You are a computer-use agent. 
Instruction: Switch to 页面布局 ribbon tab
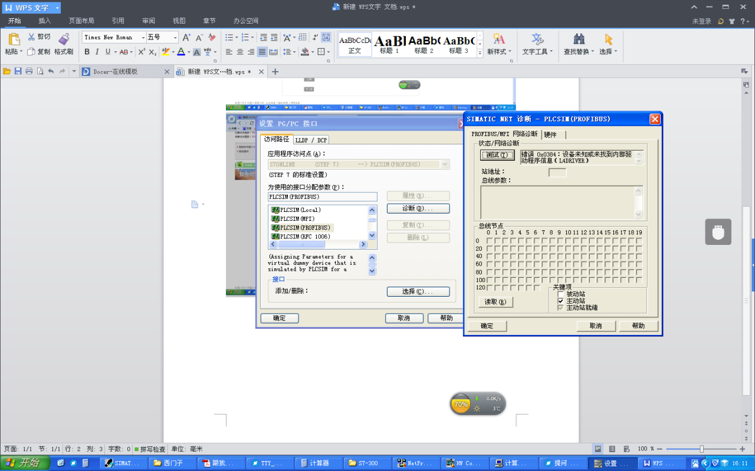point(81,21)
